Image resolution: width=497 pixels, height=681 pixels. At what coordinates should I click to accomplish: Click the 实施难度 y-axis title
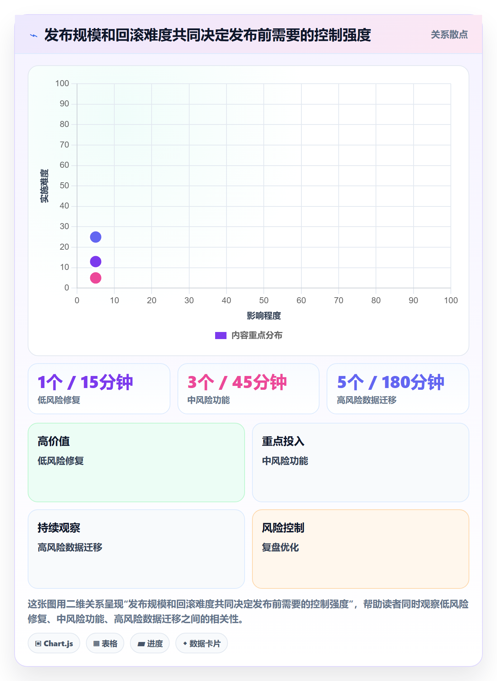[44, 186]
